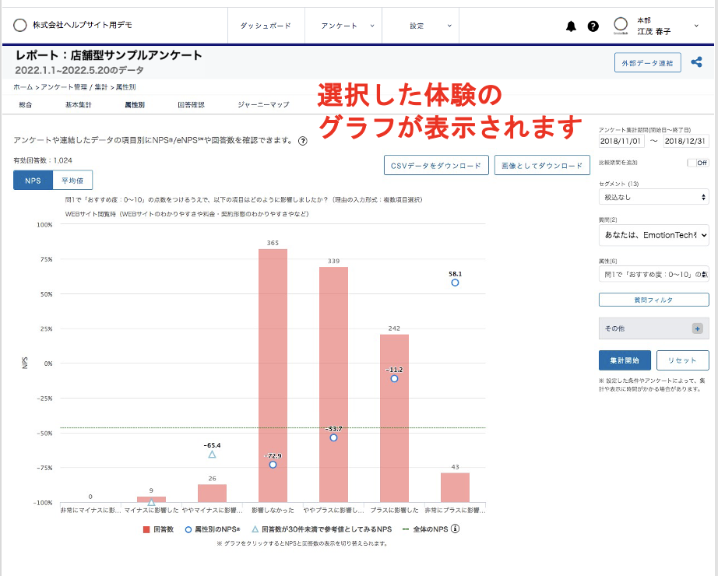Click 画像としてダウンロード button
The width and height of the screenshot is (718, 576).
pyautogui.click(x=542, y=165)
